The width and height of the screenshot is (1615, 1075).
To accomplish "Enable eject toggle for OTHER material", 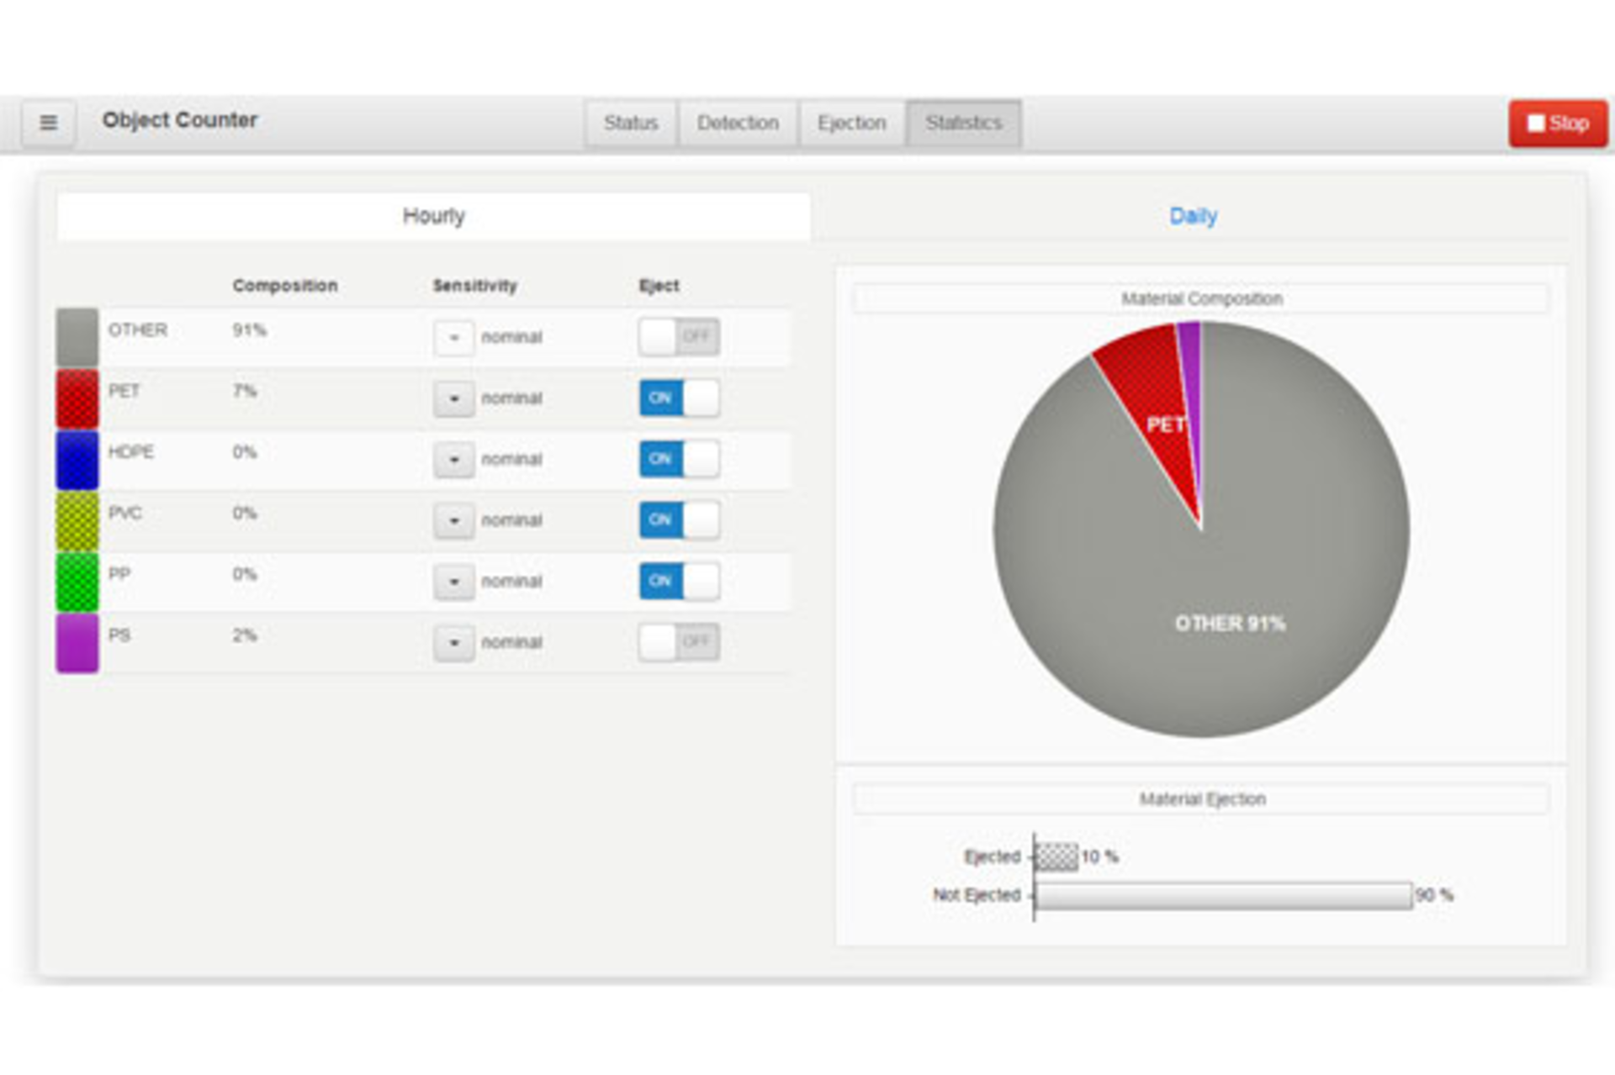I will [679, 337].
